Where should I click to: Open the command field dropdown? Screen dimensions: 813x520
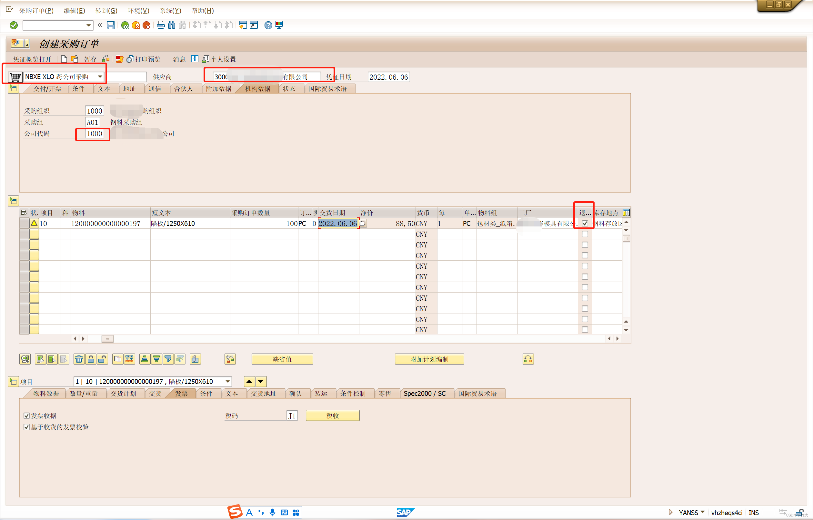click(x=88, y=25)
